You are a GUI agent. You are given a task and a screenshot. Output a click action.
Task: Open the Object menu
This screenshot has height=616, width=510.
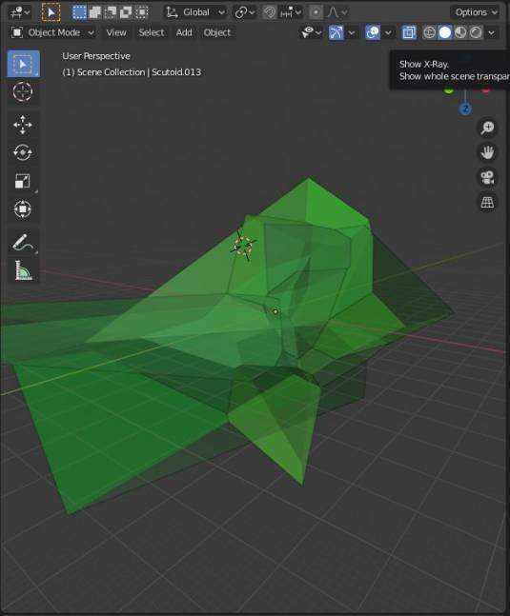tap(217, 32)
